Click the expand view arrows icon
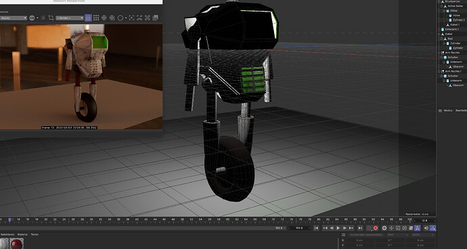 139,18
